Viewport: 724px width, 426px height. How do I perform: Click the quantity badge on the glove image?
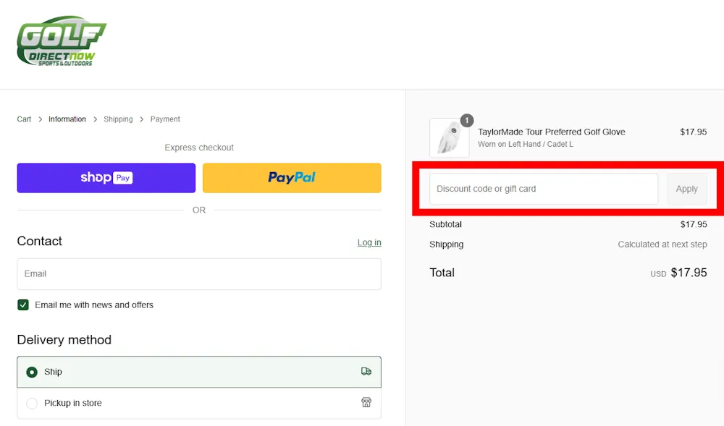467,121
